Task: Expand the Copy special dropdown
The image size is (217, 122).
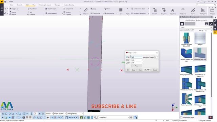Action: (x=103, y=14)
